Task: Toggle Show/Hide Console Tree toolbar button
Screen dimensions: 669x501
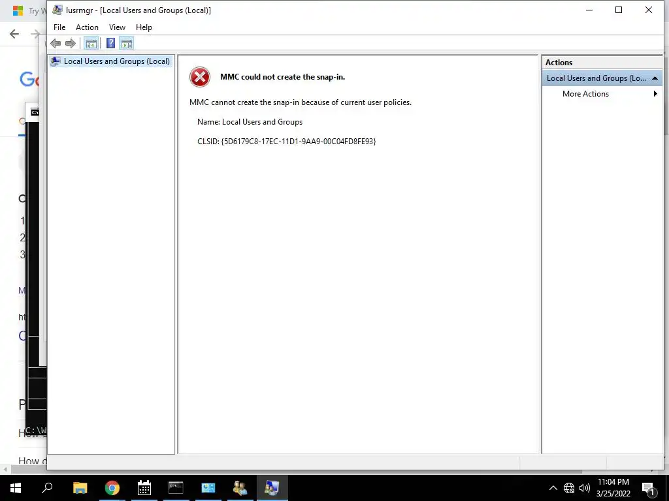Action: 91,43
